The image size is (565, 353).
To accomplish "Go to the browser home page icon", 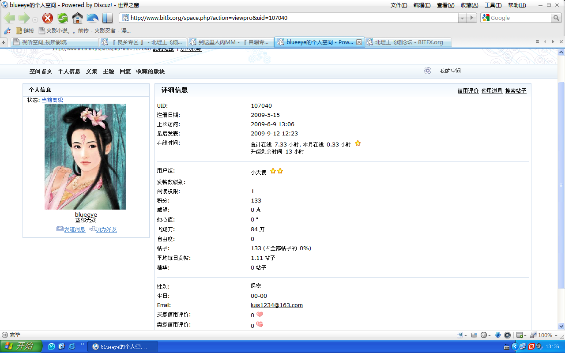I will pyautogui.click(x=78, y=18).
